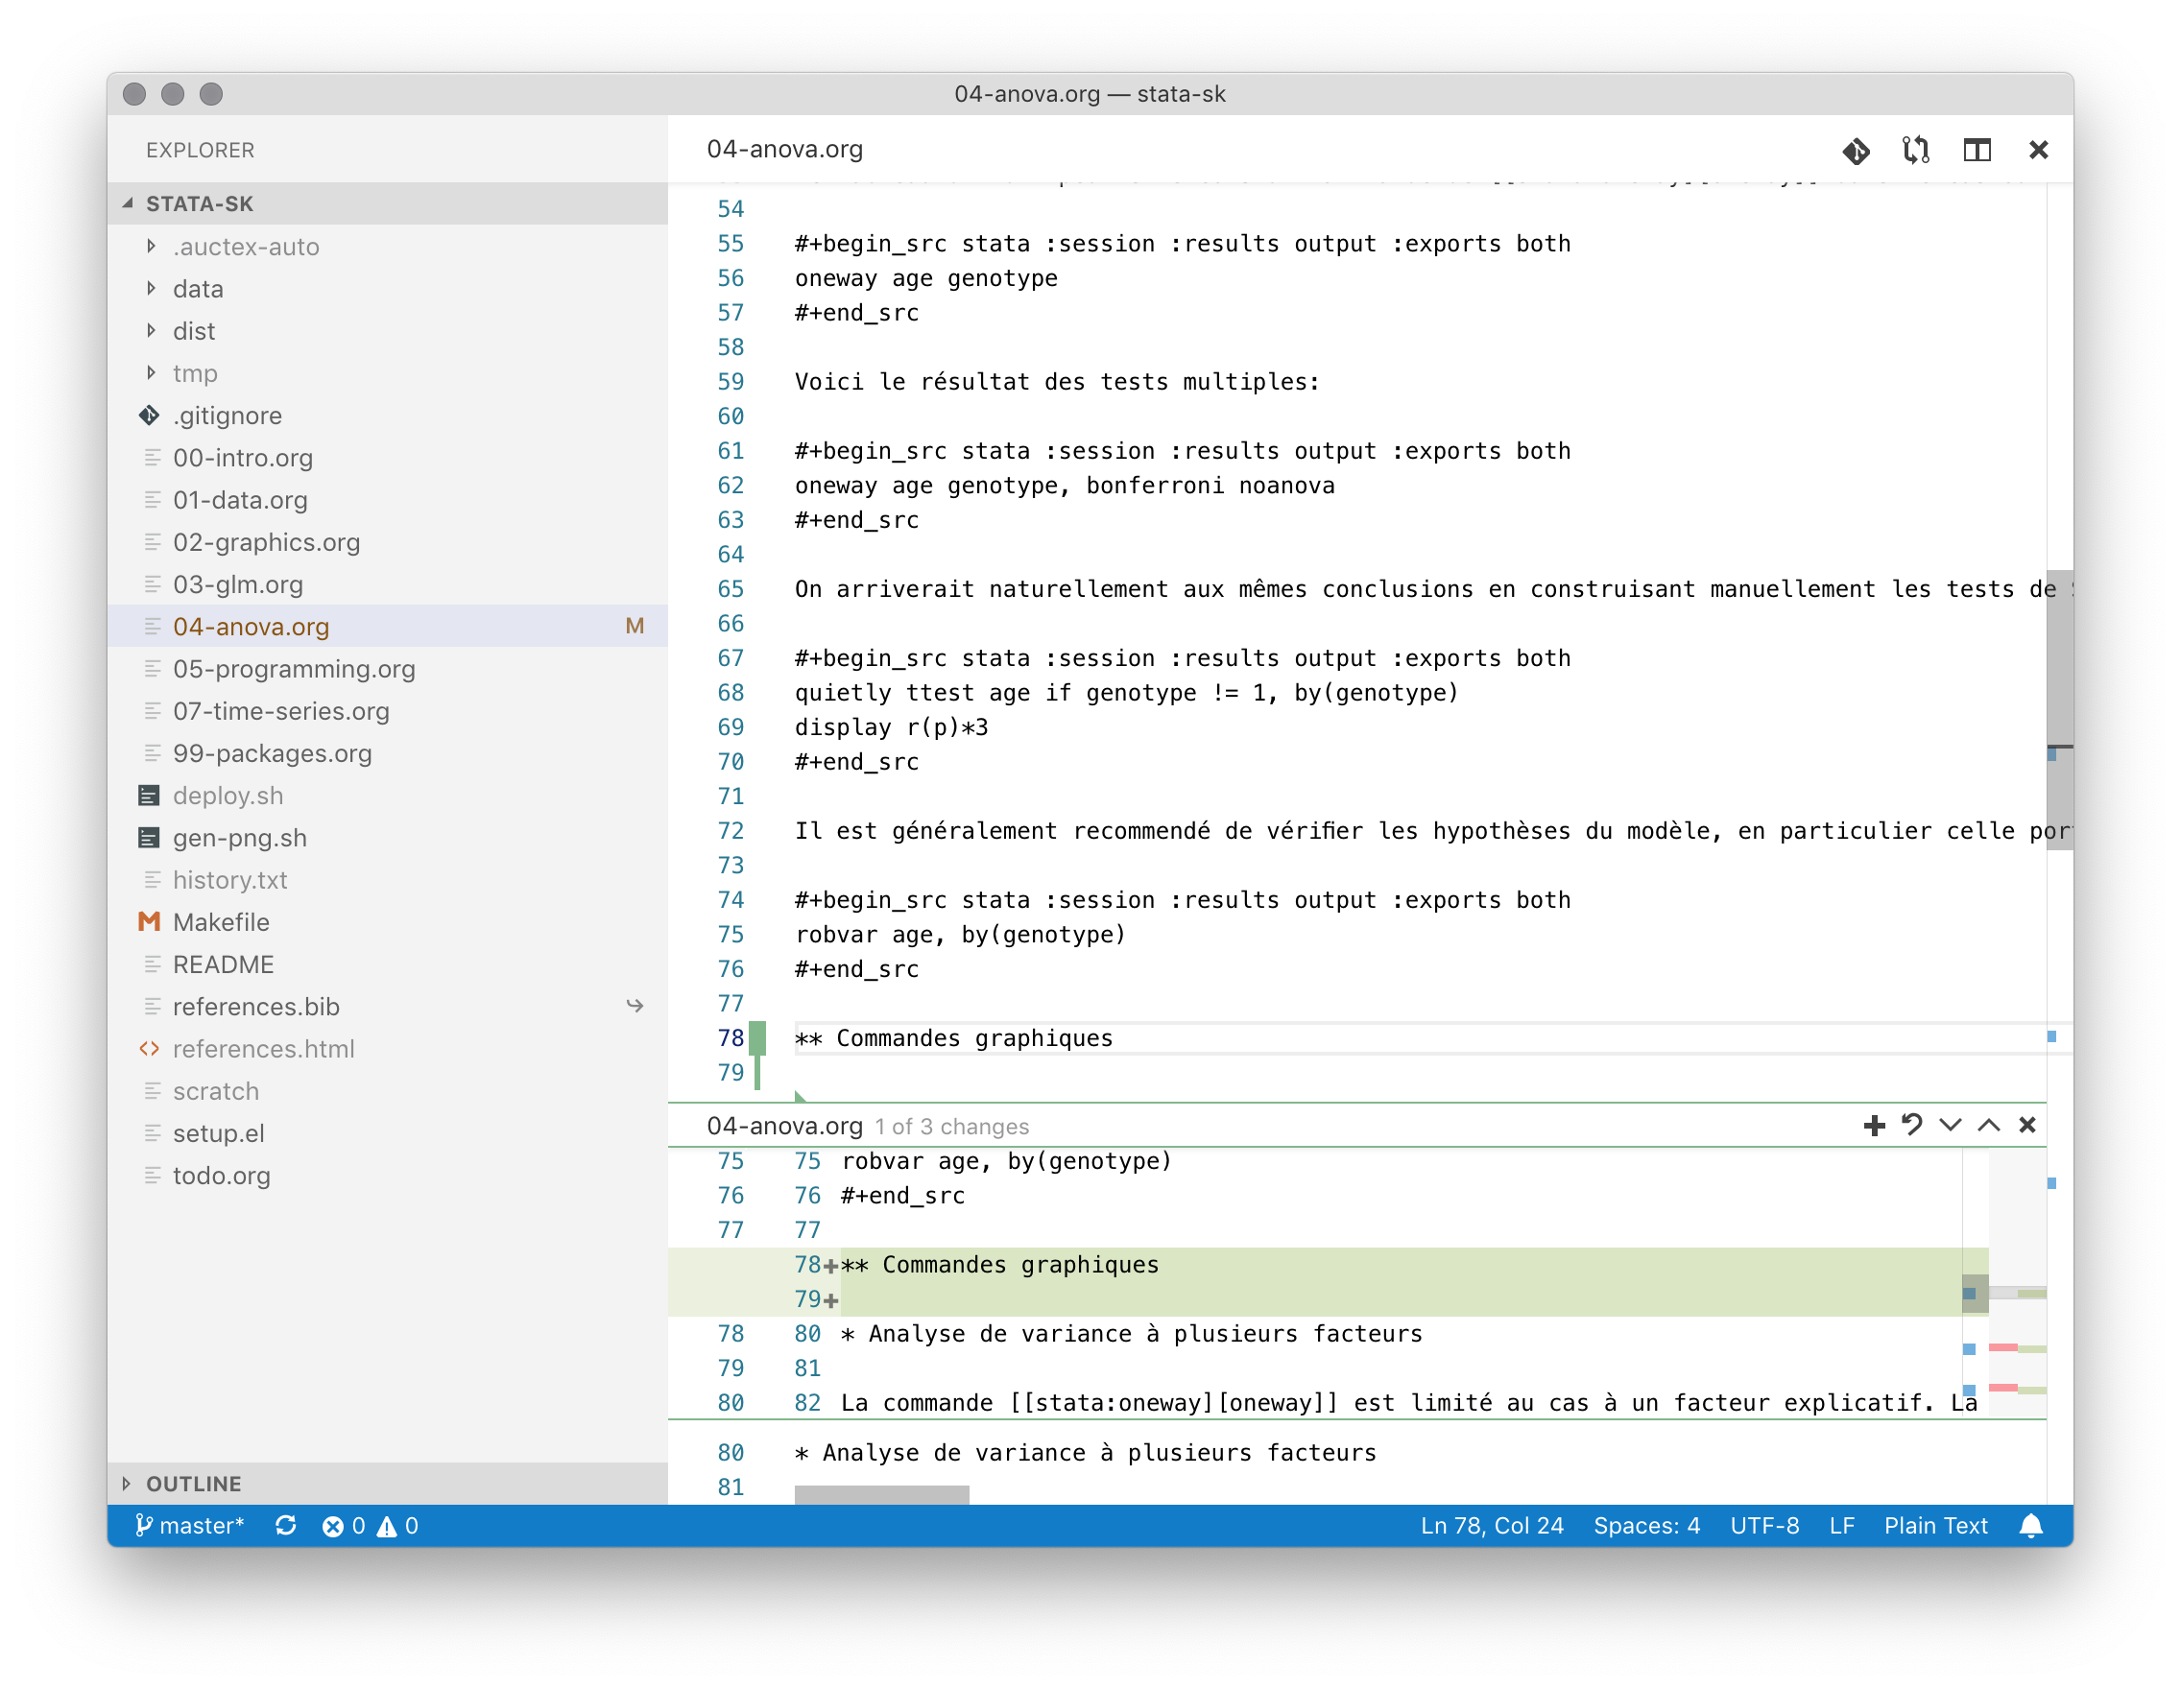Click the errors and warnings count
2181x1689 pixels.
371,1525
